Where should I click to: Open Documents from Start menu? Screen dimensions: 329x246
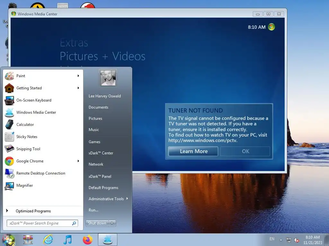[98, 107]
